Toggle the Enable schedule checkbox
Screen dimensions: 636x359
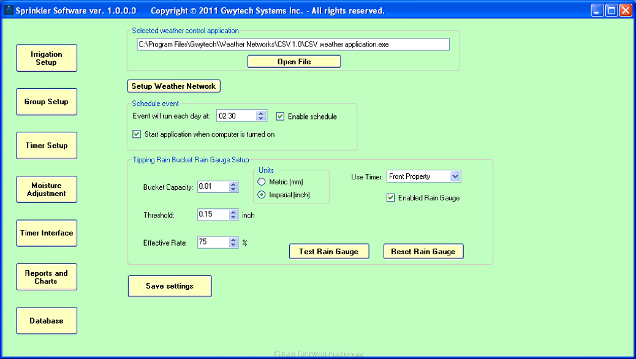(280, 116)
